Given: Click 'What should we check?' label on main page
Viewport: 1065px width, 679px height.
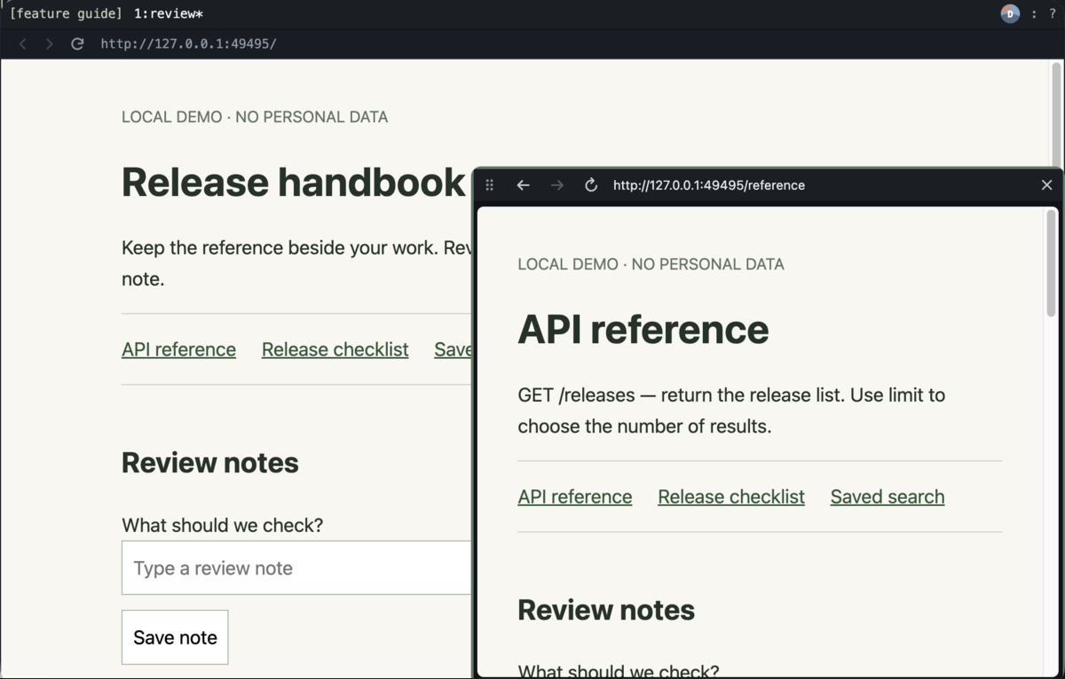Looking at the screenshot, I should tap(222, 526).
